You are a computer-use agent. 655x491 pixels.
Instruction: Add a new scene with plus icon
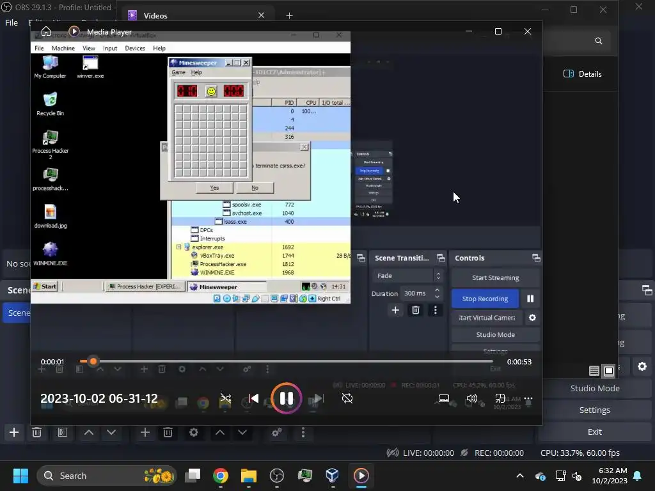tap(14, 433)
